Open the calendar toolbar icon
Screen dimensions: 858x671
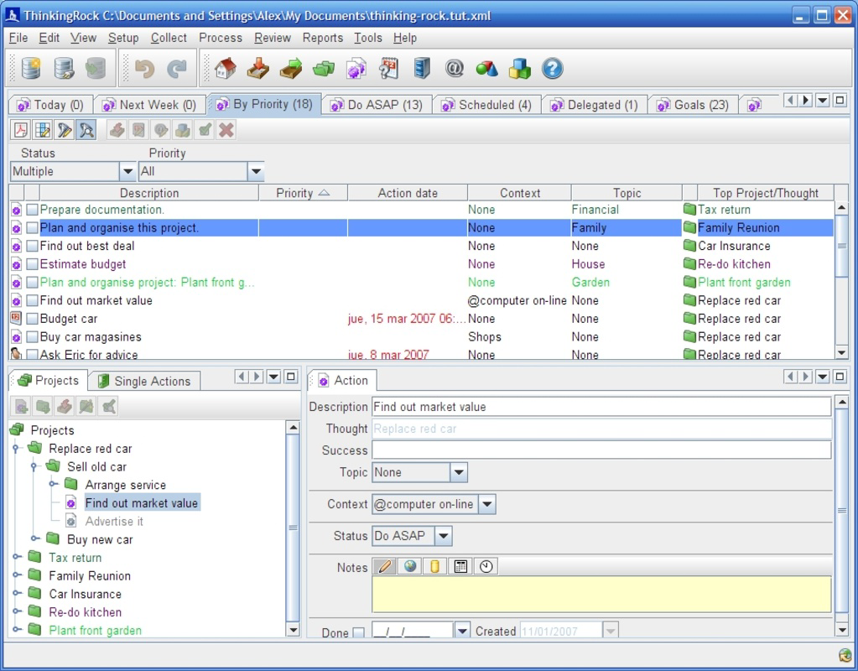click(388, 70)
